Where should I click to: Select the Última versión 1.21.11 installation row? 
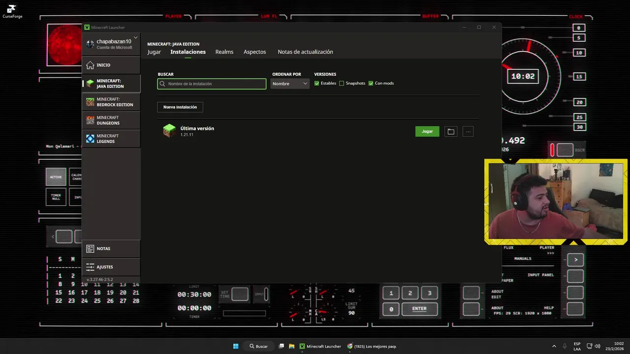pos(318,131)
